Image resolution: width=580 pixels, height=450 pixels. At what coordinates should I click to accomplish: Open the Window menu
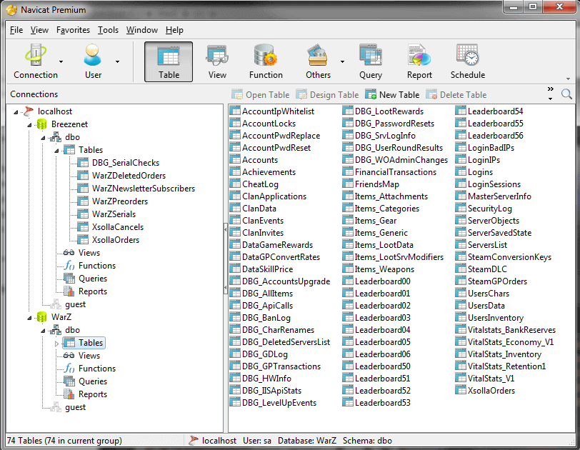[142, 30]
